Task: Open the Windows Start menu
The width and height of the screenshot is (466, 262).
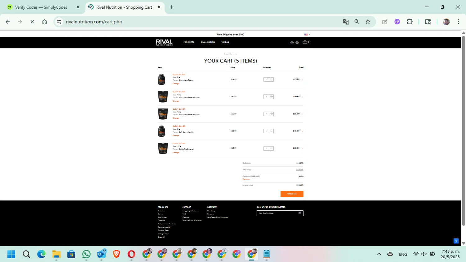Action: point(11,254)
